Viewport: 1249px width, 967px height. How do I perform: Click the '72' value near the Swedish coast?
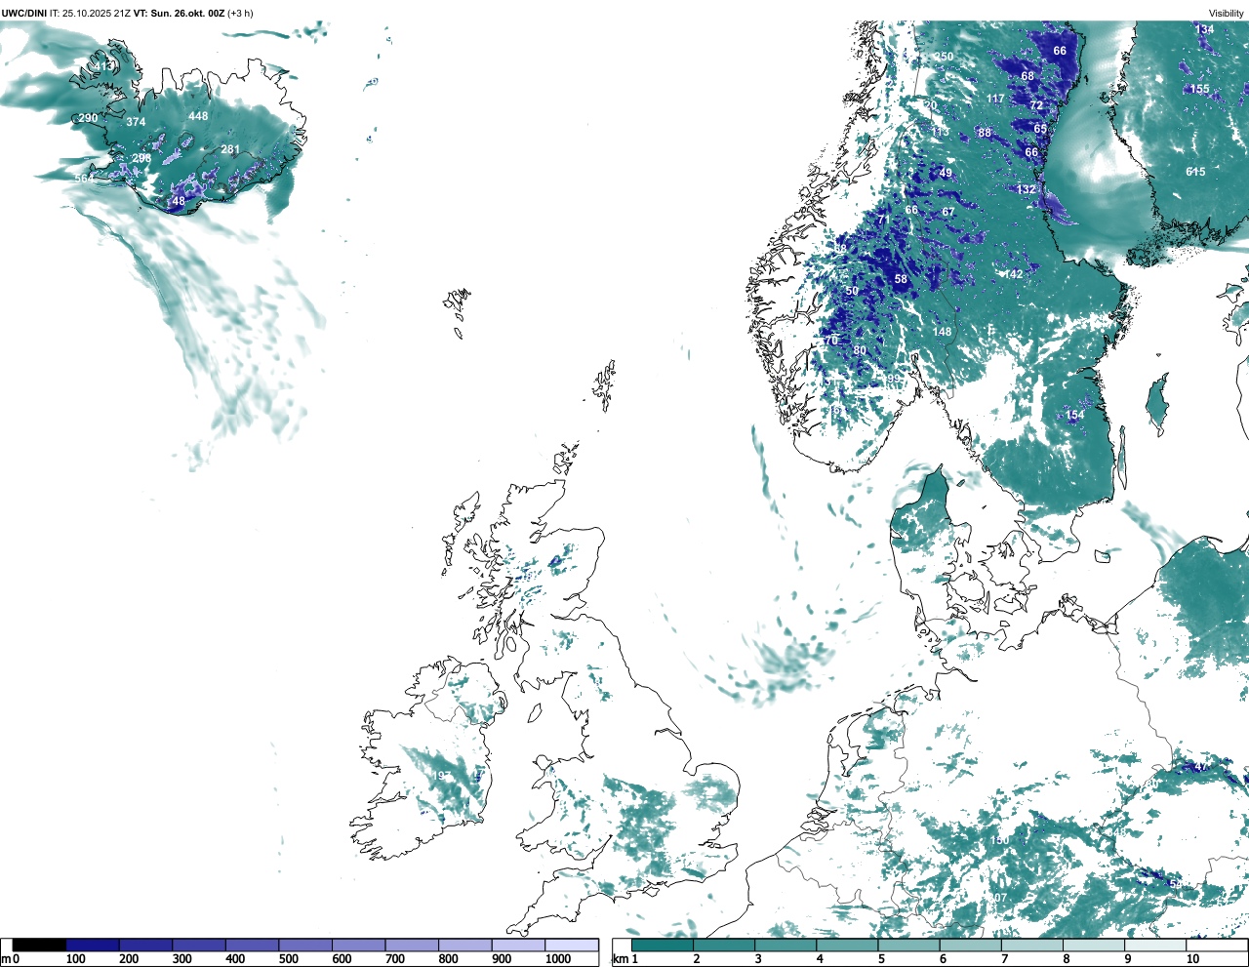(1036, 105)
